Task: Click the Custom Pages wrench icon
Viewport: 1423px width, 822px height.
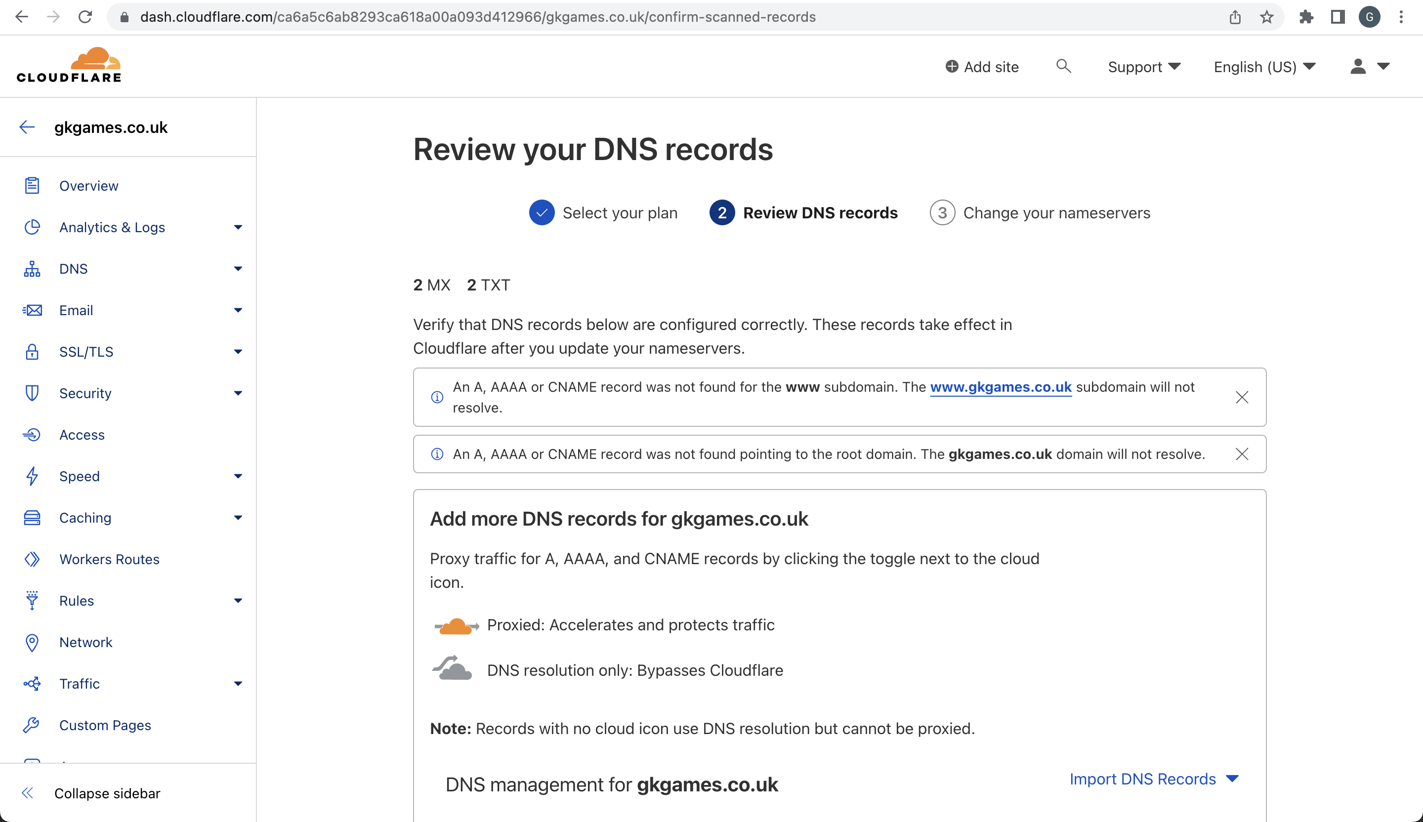Action: point(31,725)
